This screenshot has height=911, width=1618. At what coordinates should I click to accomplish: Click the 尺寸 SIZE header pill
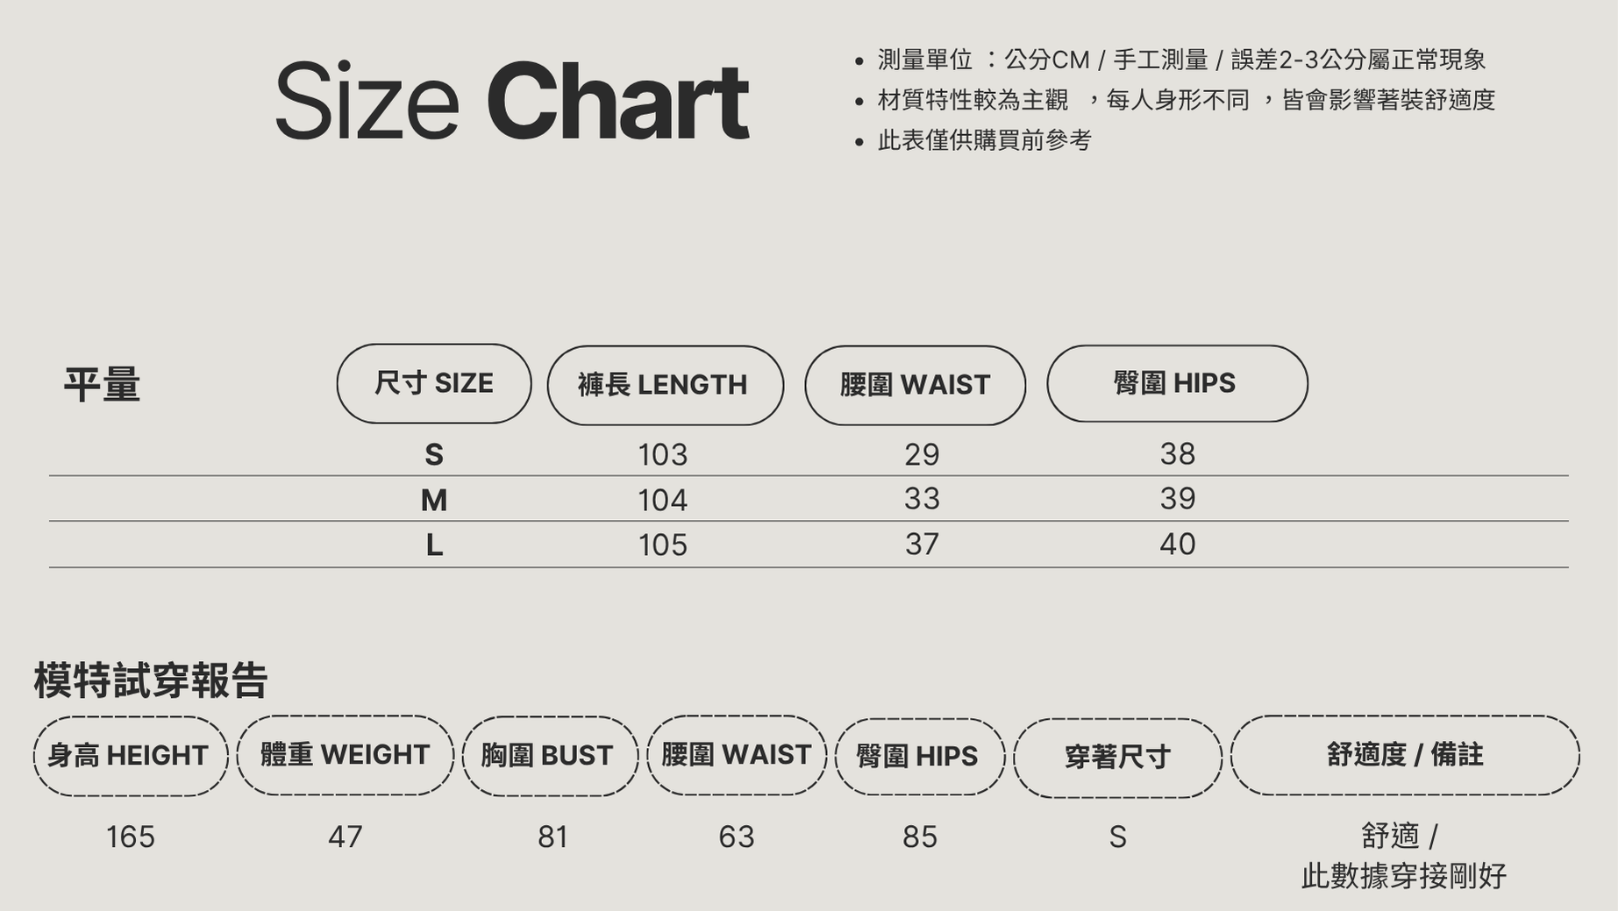click(434, 383)
